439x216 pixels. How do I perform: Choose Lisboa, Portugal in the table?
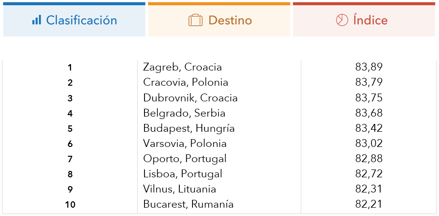pyautogui.click(x=183, y=174)
